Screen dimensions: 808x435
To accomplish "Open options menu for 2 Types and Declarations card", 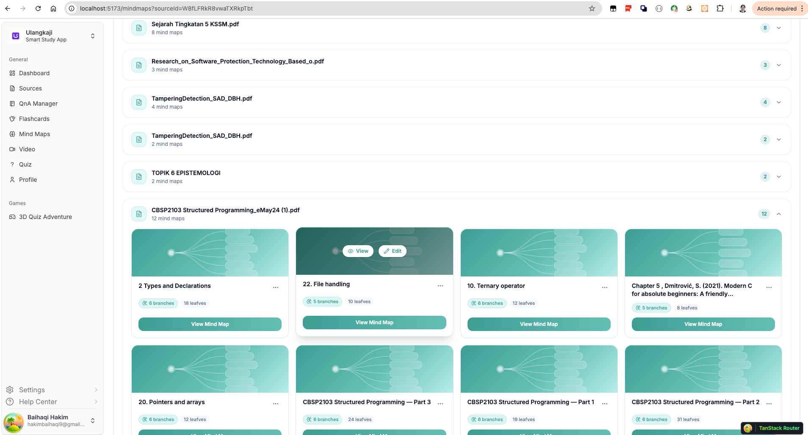I will tap(276, 287).
